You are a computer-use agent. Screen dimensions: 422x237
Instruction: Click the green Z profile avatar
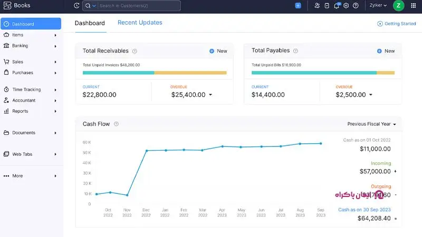pyautogui.click(x=398, y=6)
